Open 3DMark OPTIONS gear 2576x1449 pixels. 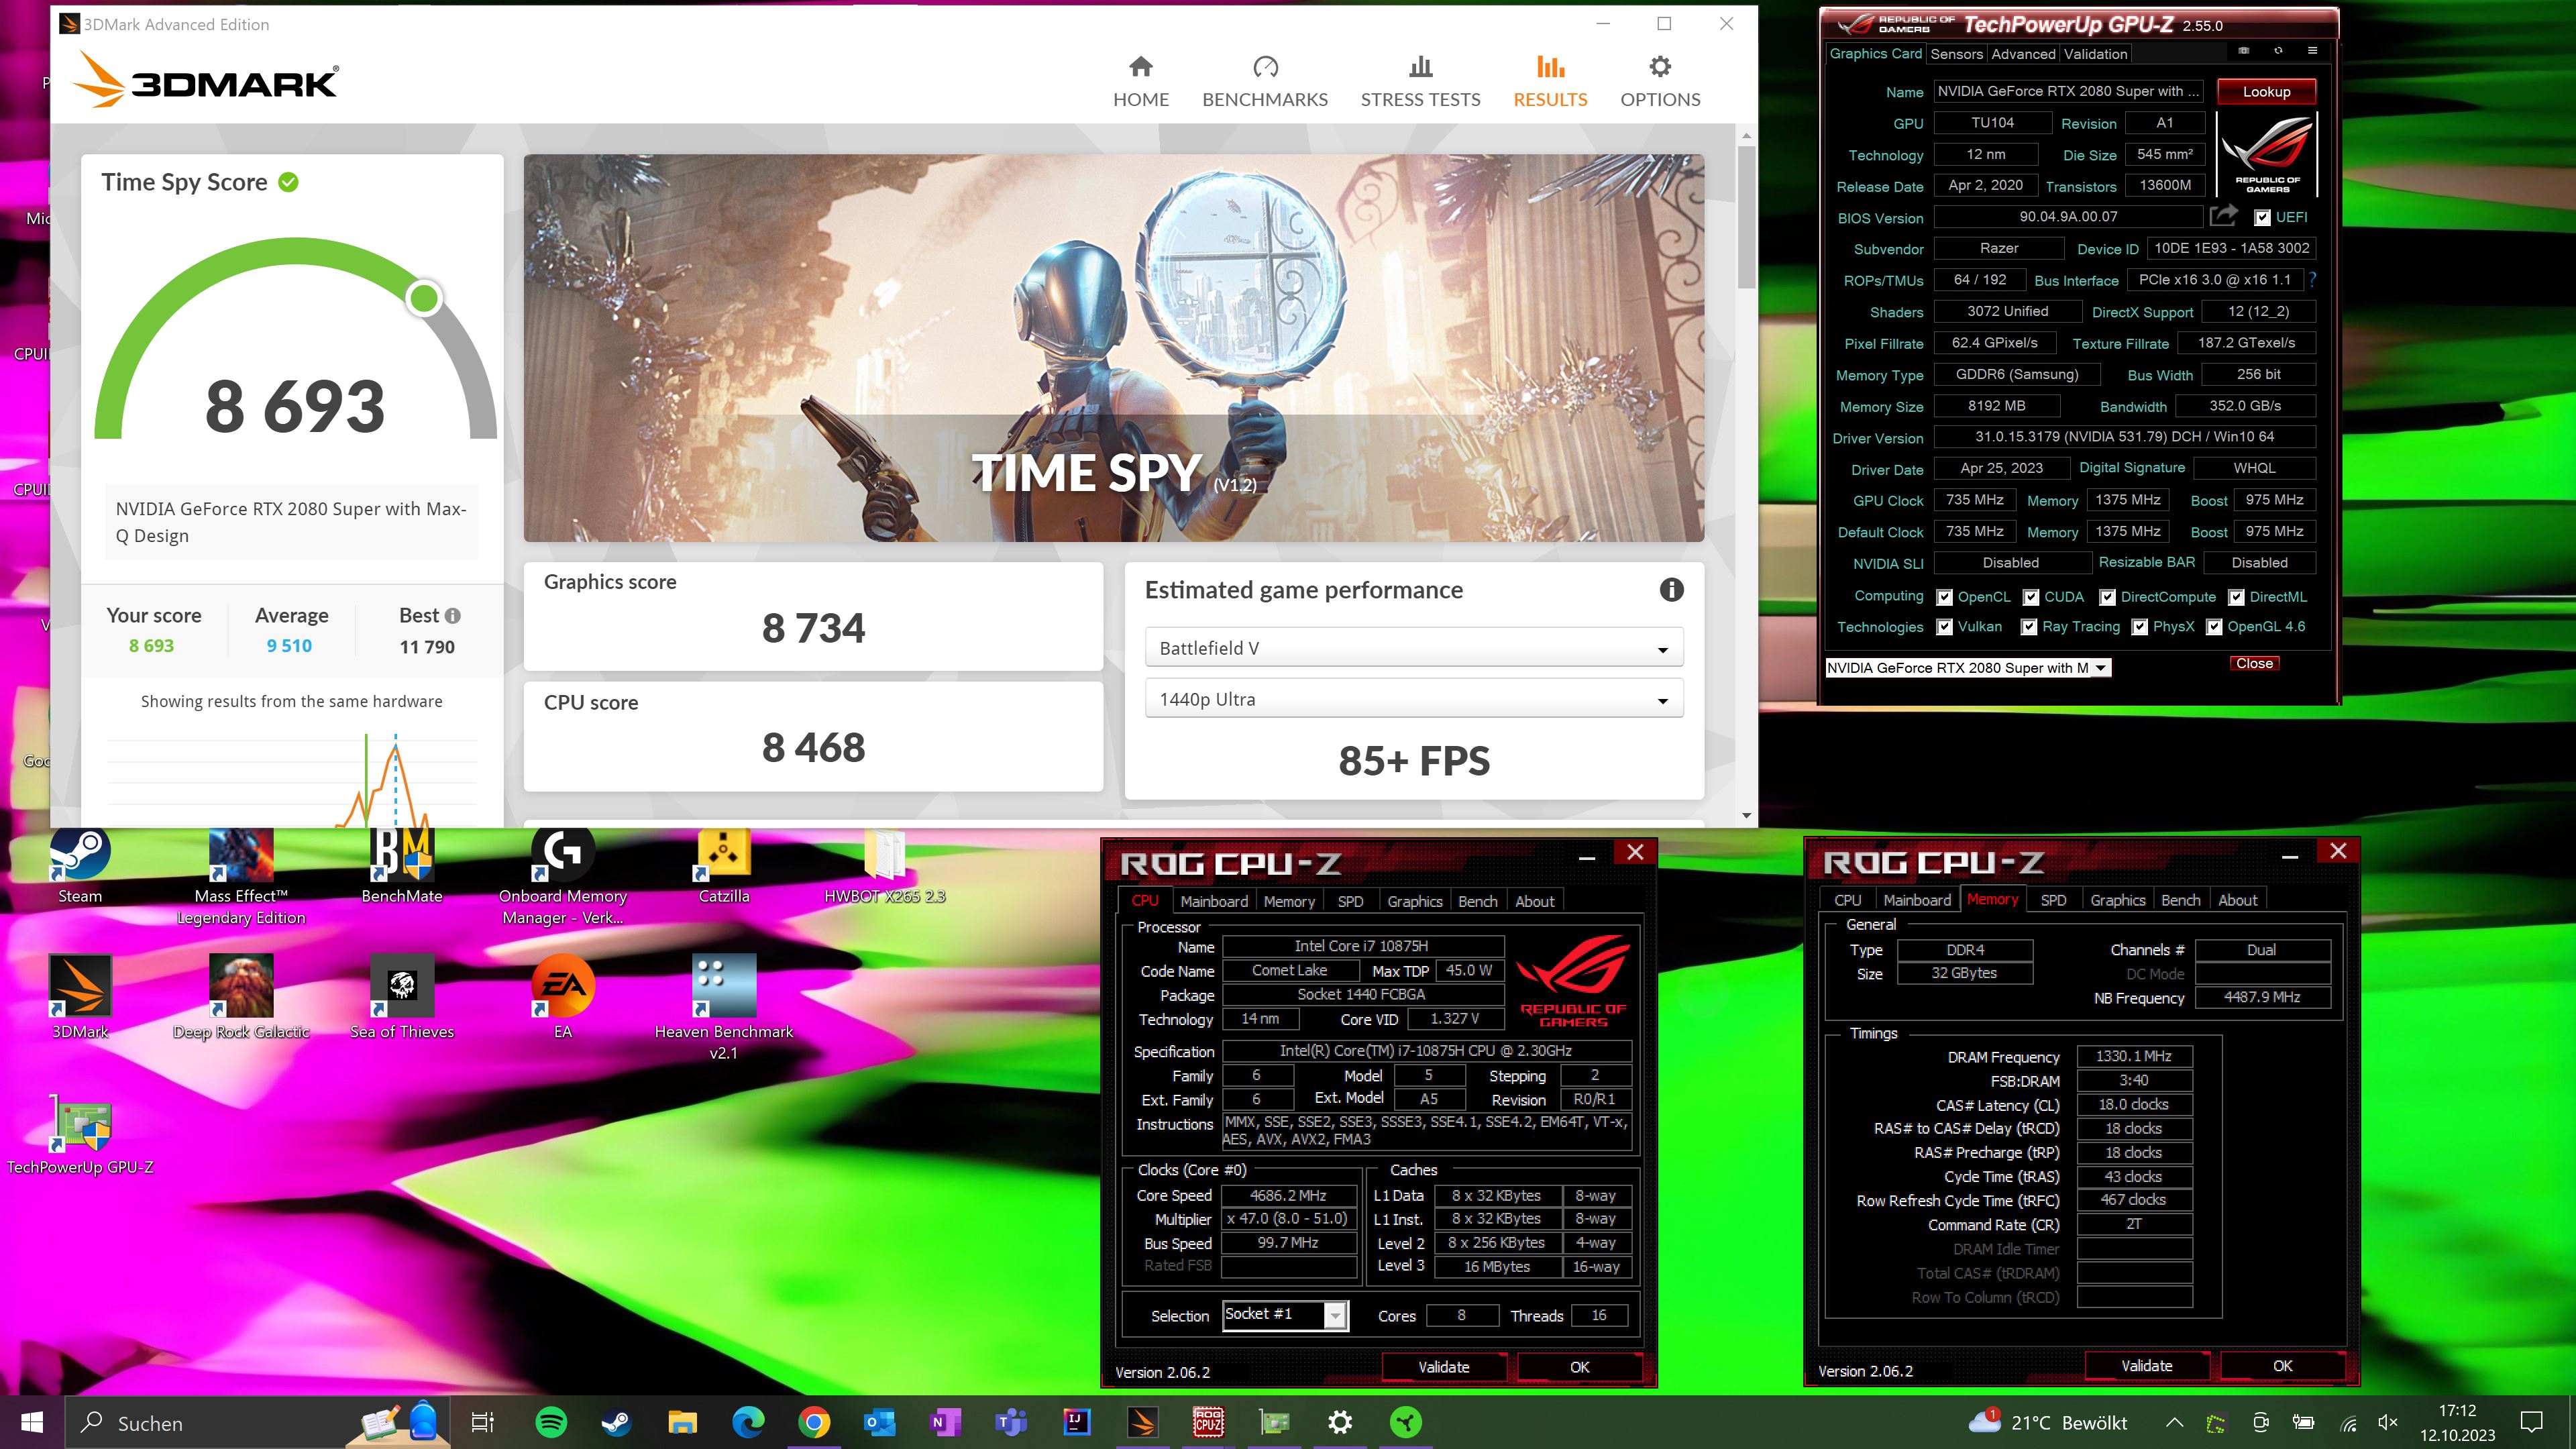coord(1660,82)
